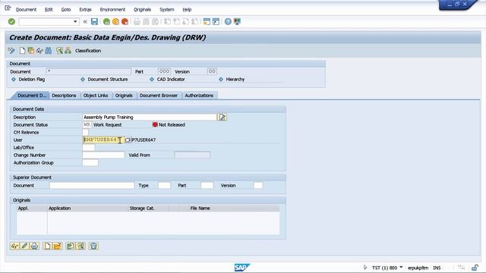Click the Print Original icon below Originals
The image size is (486, 273).
[34, 246]
